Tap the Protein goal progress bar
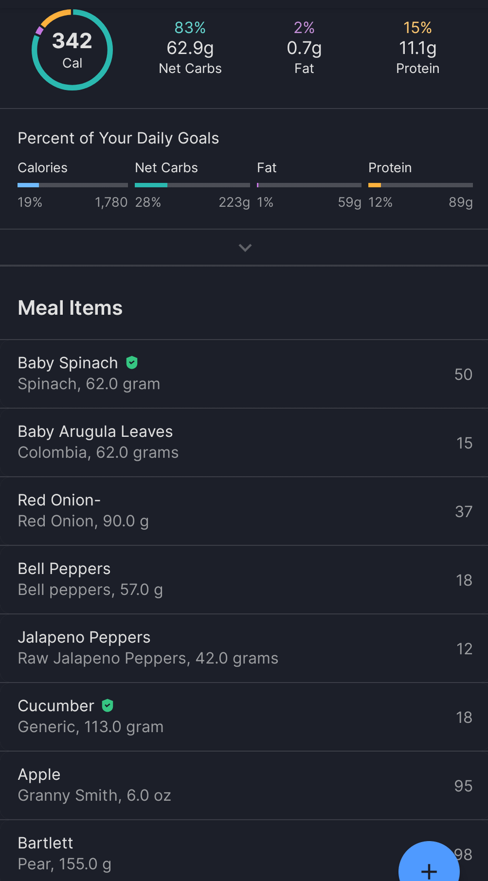Image resolution: width=488 pixels, height=881 pixels. (x=420, y=185)
